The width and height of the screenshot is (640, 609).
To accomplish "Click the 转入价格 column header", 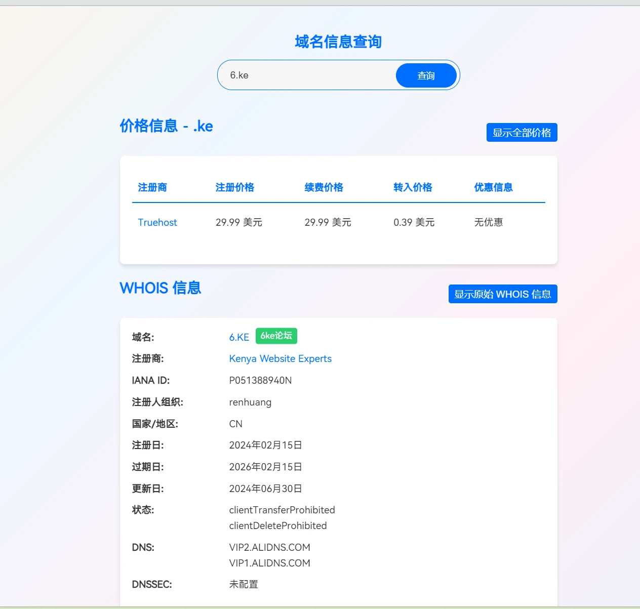I will (x=413, y=187).
